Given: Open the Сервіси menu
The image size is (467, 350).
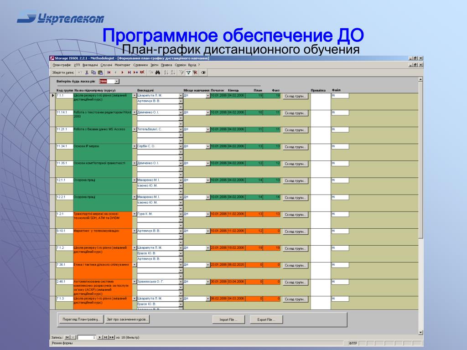Looking at the screenshot, I should pyautogui.click(x=180, y=65).
